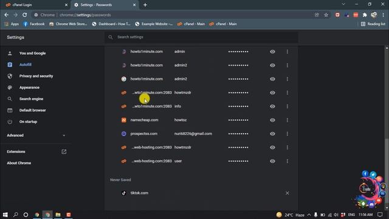
Task: Go back to previous page
Action: (x=6, y=15)
